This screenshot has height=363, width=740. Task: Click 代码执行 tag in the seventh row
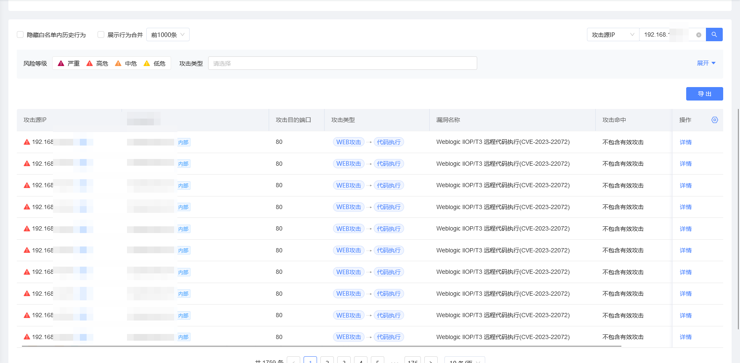[x=389, y=272]
